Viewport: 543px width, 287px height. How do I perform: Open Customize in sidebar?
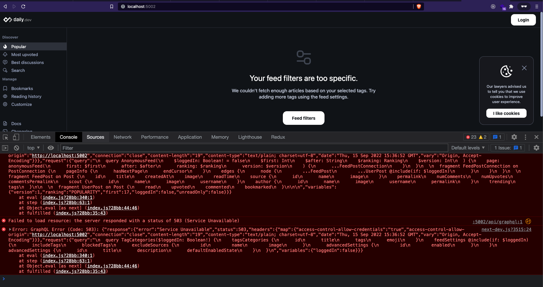coord(33,104)
